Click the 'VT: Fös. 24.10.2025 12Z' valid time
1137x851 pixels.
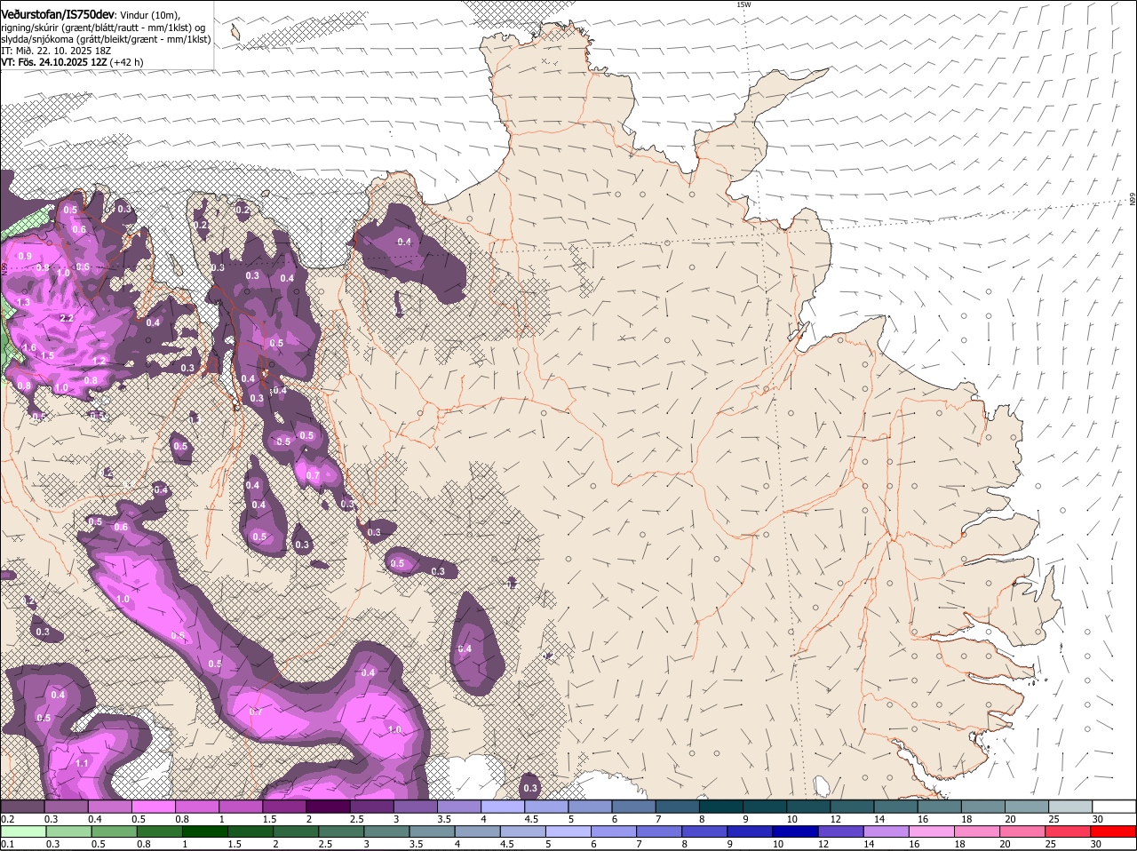click(53, 62)
